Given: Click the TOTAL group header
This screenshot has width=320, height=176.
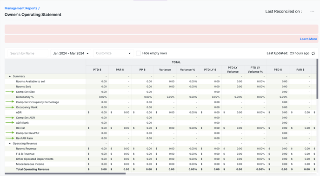Looking at the screenshot, I should 176,62.
